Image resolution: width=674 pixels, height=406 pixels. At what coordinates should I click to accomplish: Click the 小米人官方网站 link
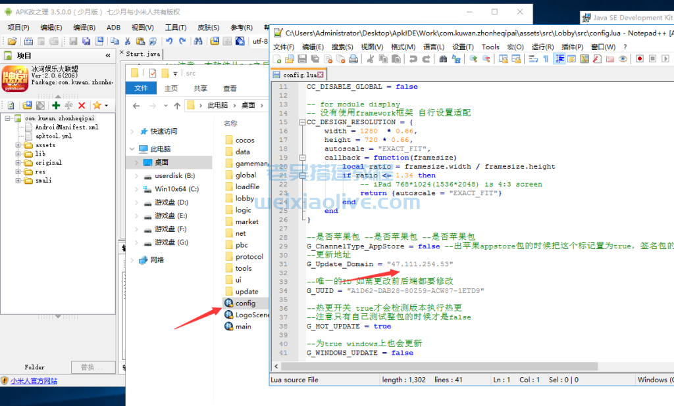pos(34,380)
